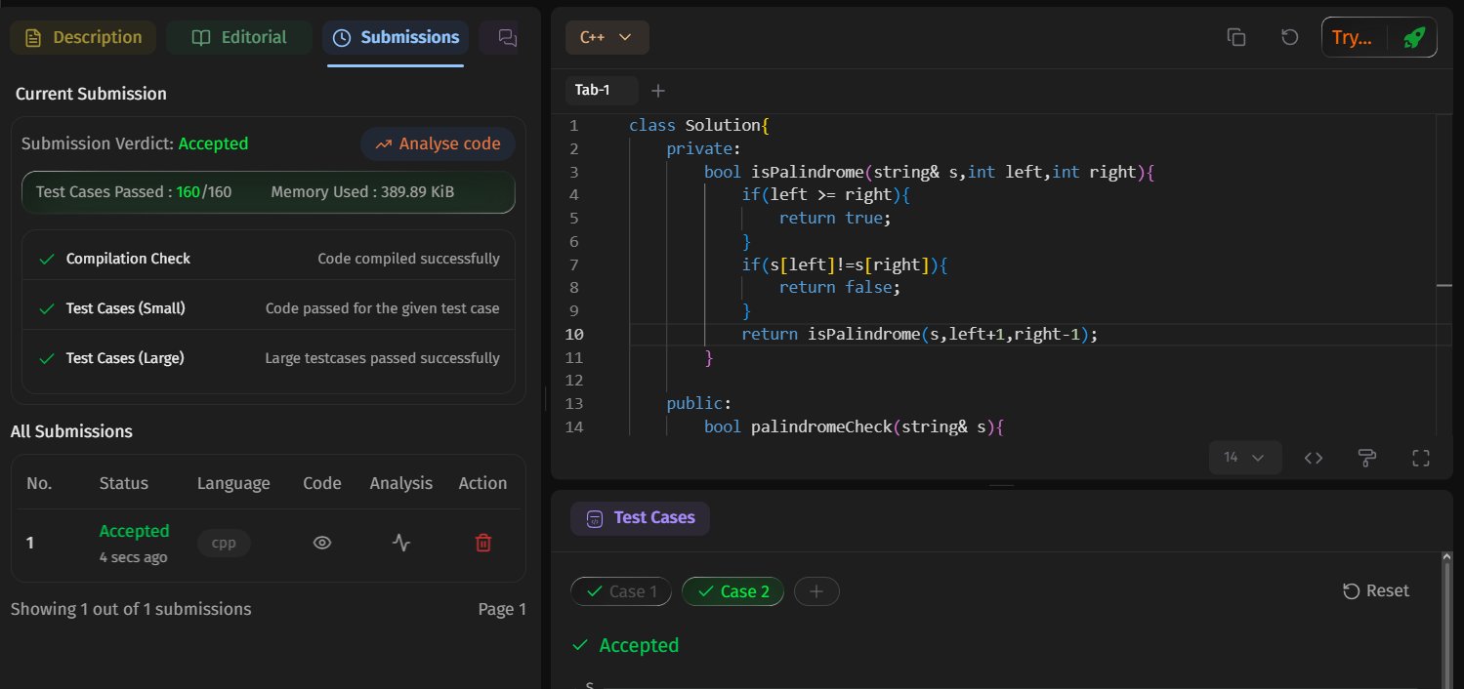This screenshot has width=1464, height=689.
Task: Click the Reset test cases button
Action: (1376, 590)
